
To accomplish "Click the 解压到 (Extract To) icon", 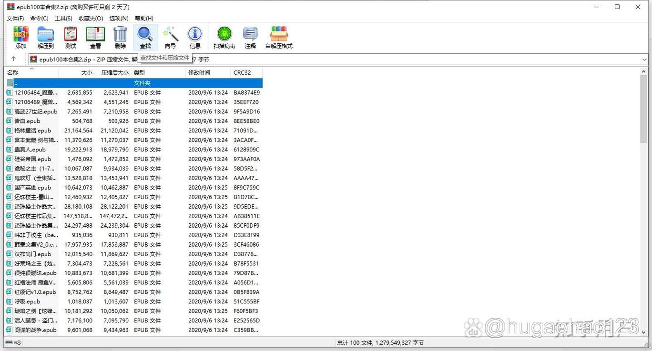I will tap(46, 37).
